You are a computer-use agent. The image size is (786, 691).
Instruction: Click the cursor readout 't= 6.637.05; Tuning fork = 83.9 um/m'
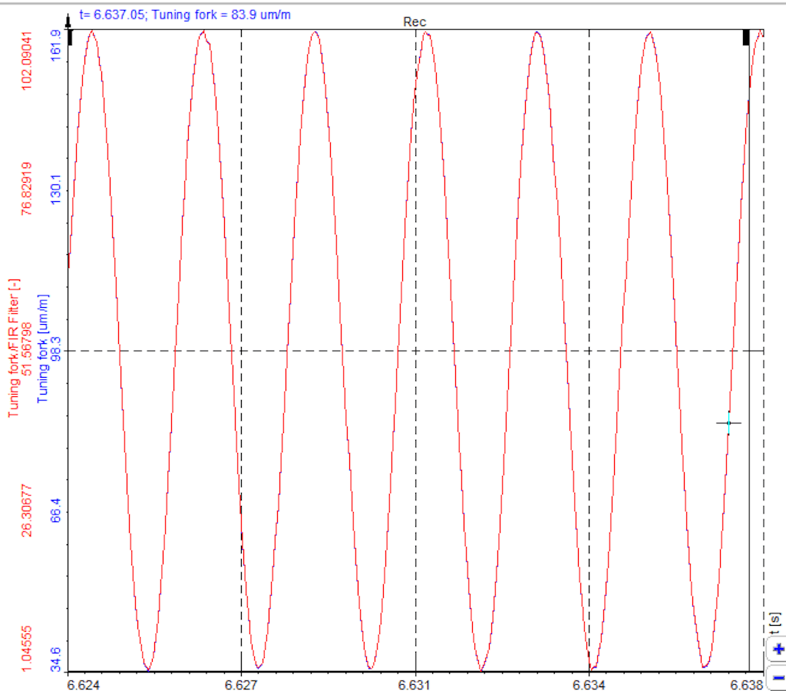(x=185, y=15)
